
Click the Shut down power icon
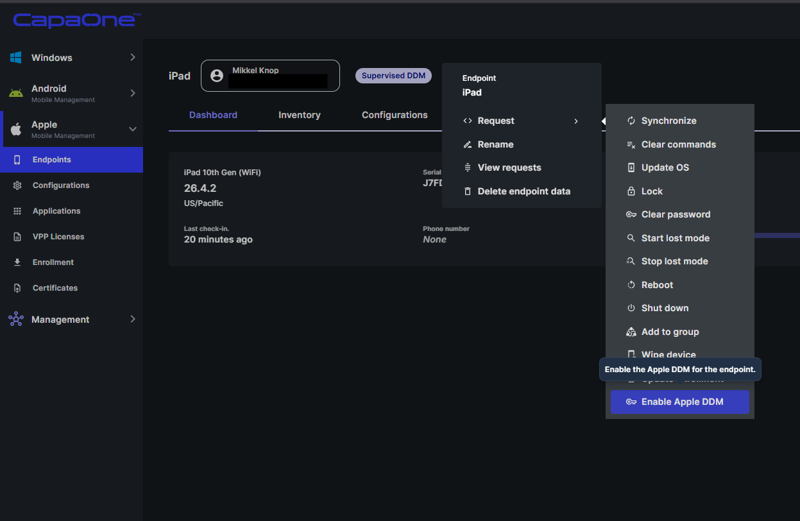(x=631, y=308)
